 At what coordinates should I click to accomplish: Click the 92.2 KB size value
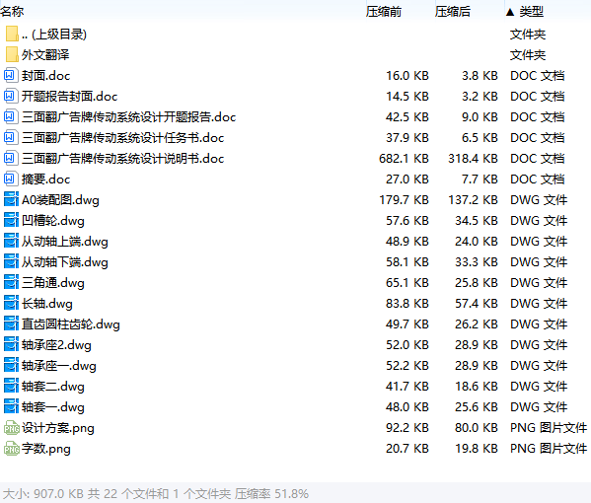pyautogui.click(x=407, y=428)
